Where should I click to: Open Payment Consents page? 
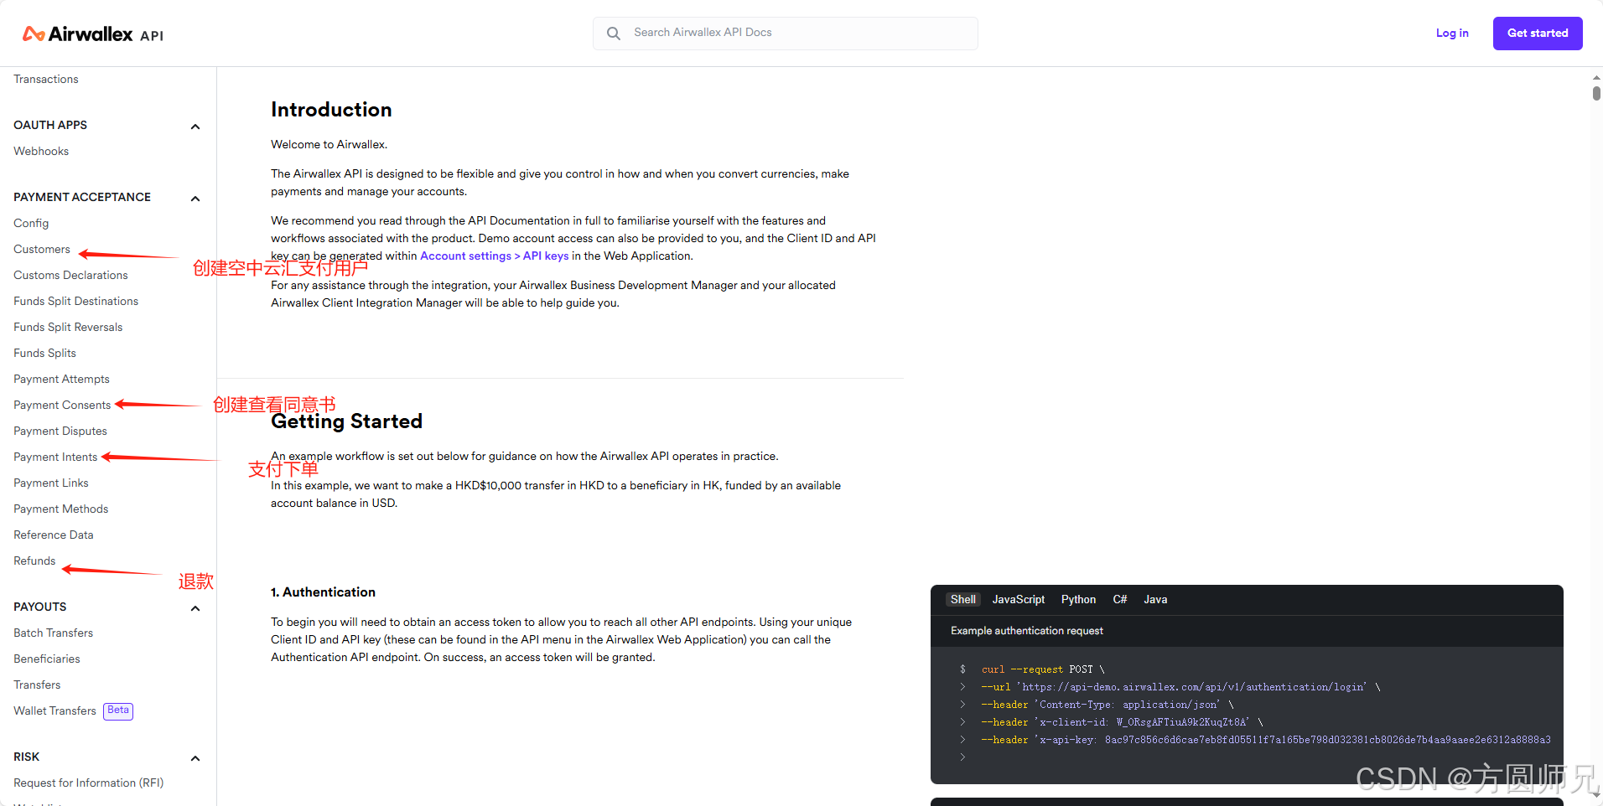pyautogui.click(x=62, y=405)
